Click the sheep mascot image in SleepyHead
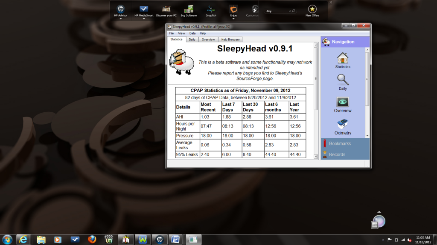This screenshot has height=245, width=437. (182, 62)
